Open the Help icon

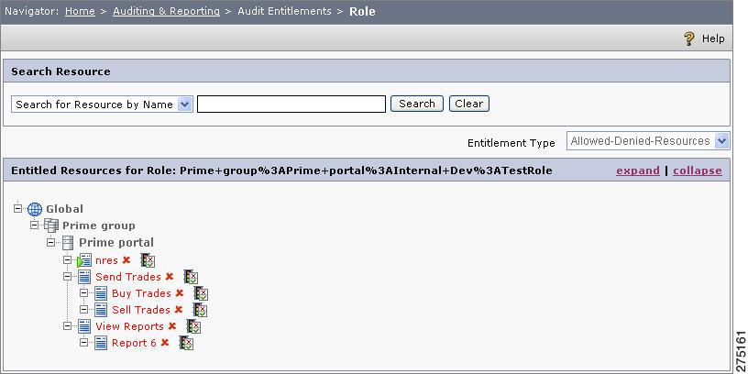[688, 38]
